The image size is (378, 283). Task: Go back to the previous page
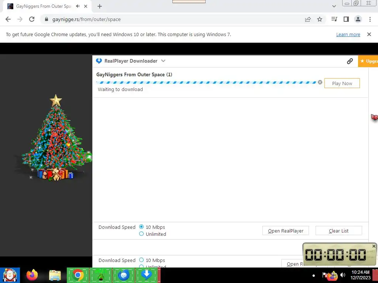pyautogui.click(x=8, y=19)
